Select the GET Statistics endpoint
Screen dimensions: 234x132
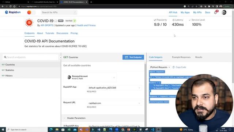pos(30,70)
